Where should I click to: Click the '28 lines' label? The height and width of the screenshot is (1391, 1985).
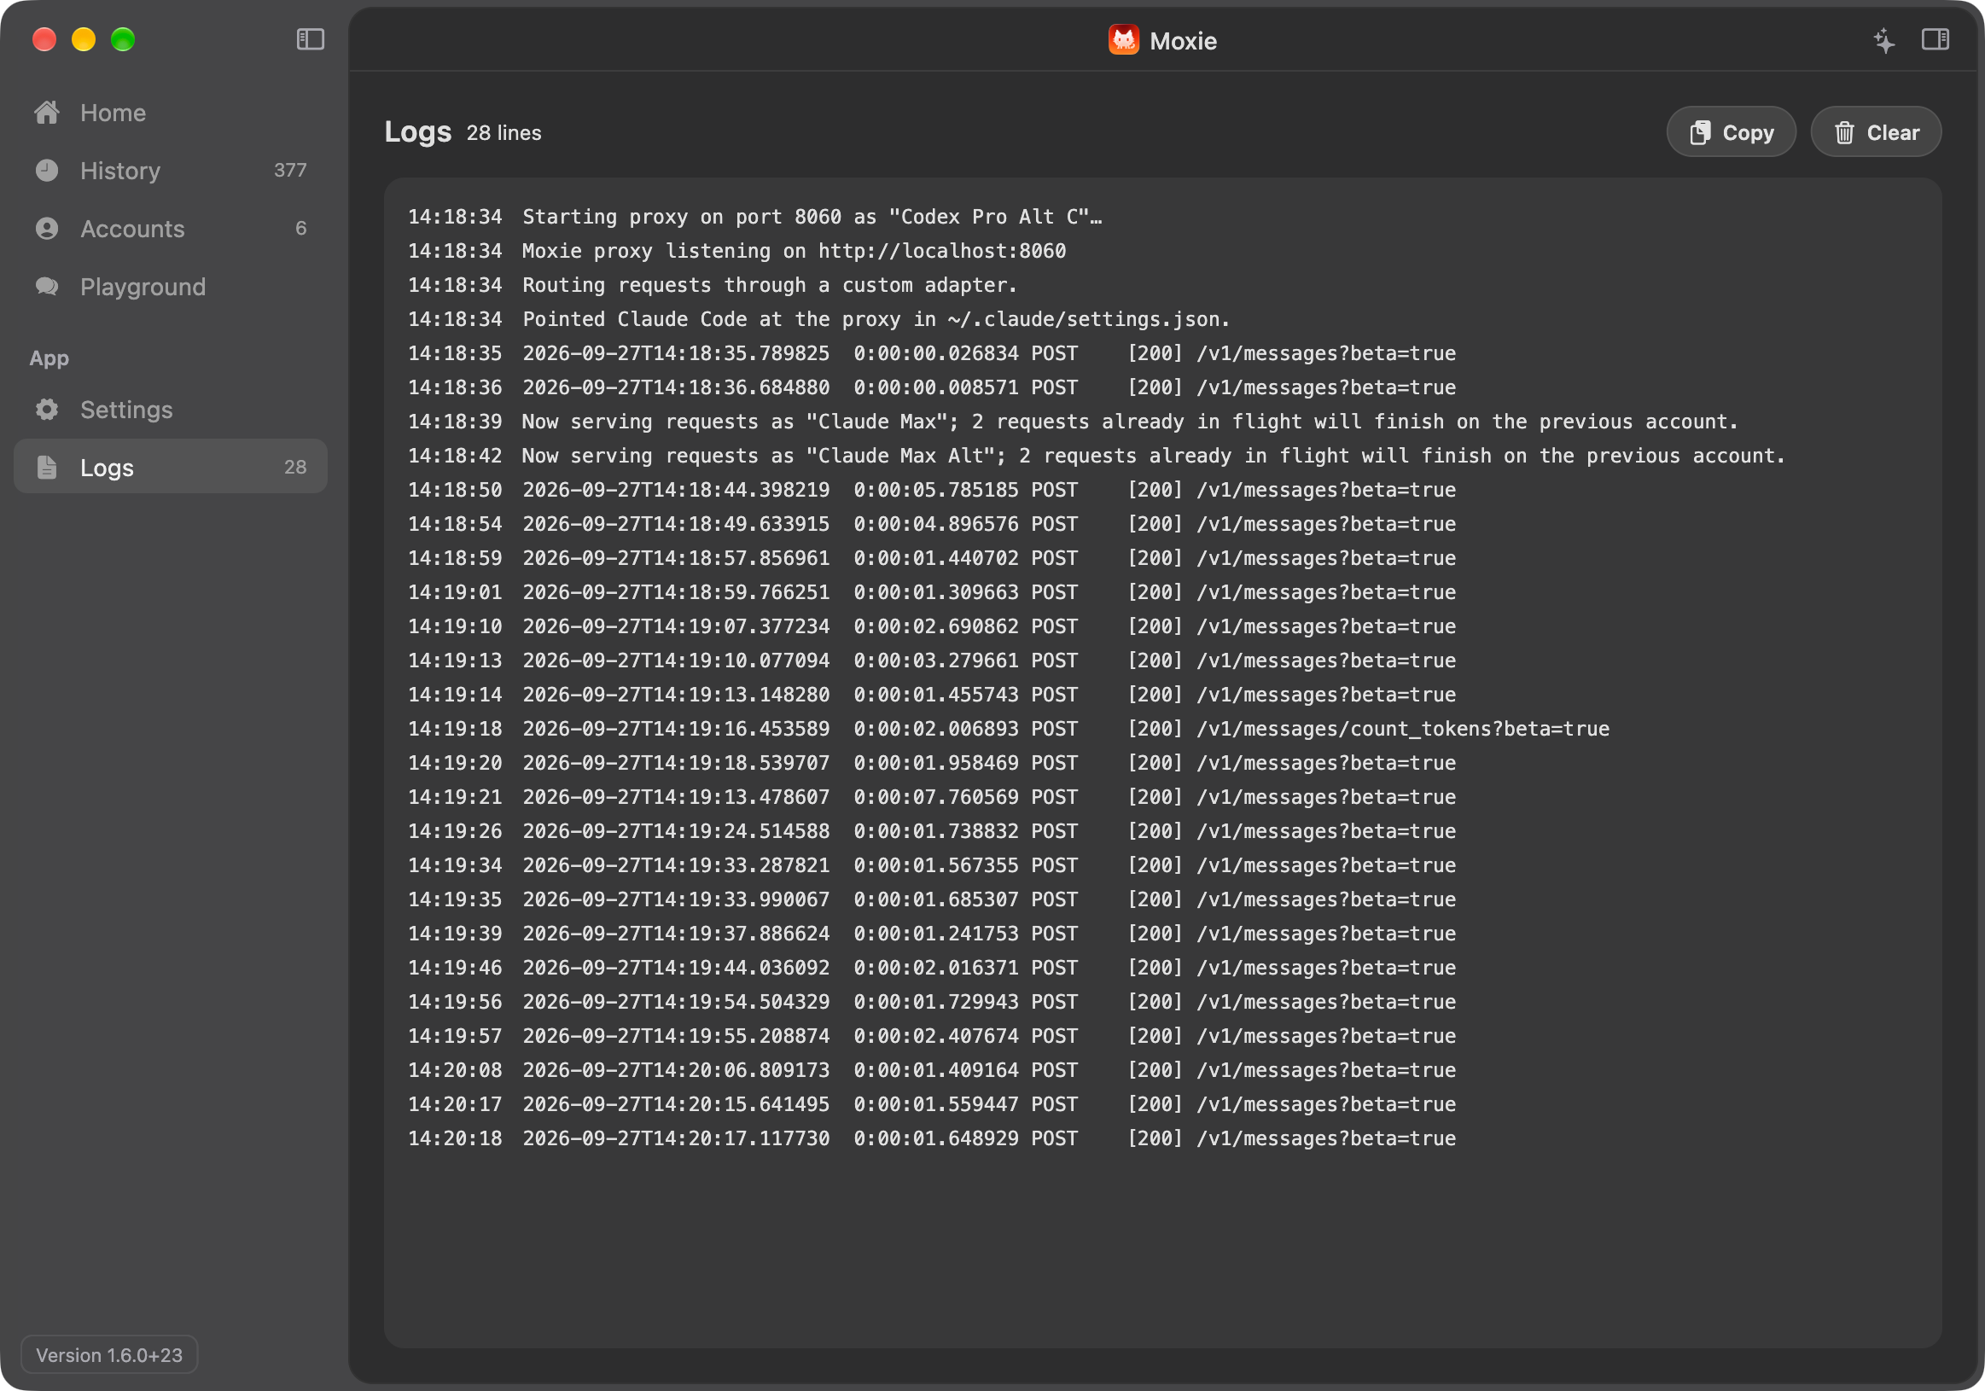pyautogui.click(x=504, y=133)
